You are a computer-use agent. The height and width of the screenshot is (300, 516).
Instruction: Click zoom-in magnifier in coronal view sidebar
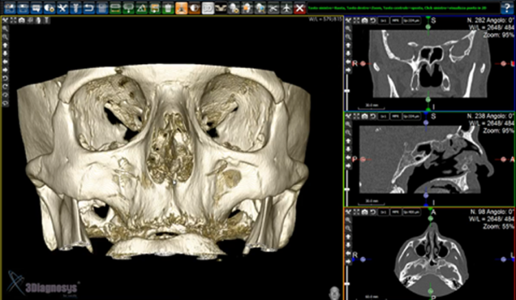coord(348,29)
